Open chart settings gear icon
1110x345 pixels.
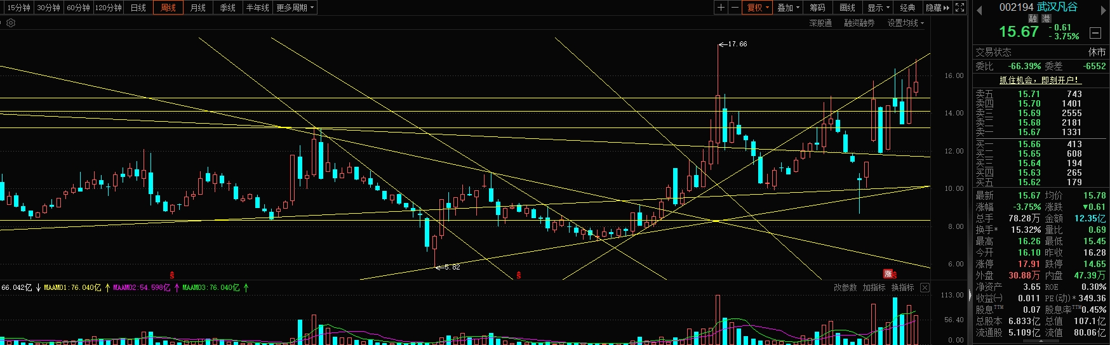tap(11, 23)
